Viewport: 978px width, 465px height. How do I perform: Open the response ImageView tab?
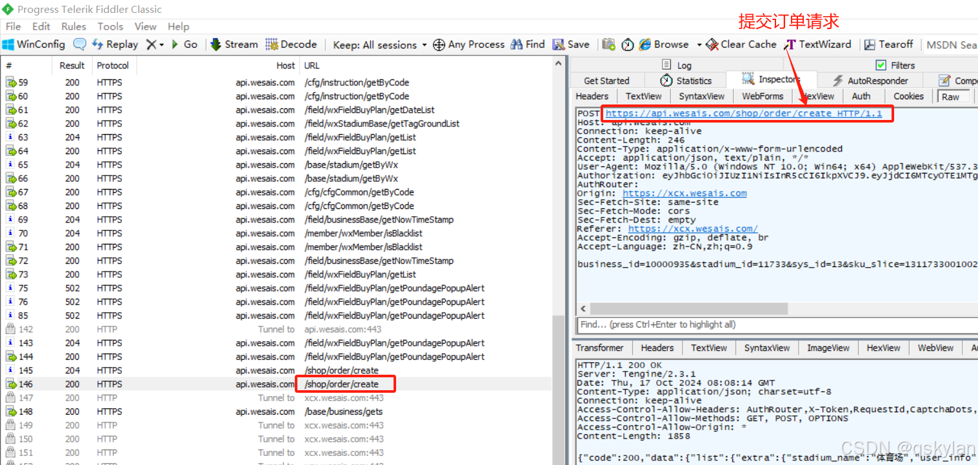(x=828, y=348)
